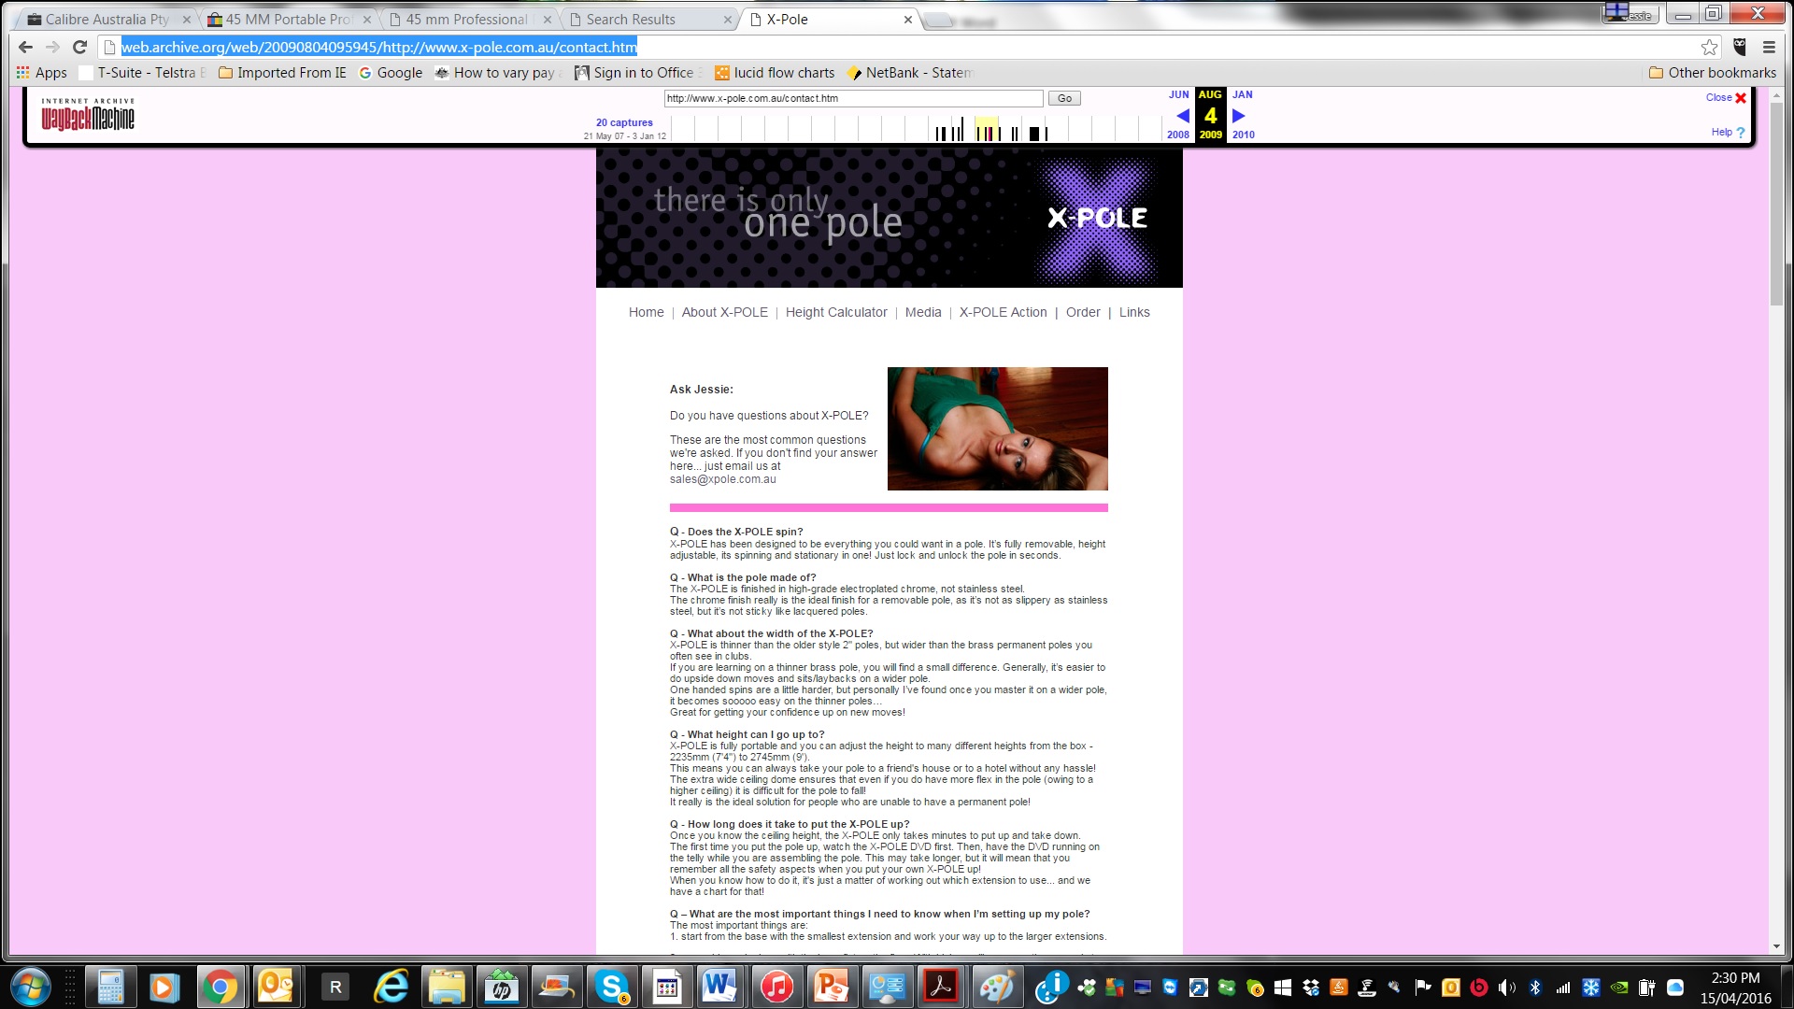Reload the page with the refresh icon
Image resolution: width=1794 pixels, height=1009 pixels.
coord(79,47)
